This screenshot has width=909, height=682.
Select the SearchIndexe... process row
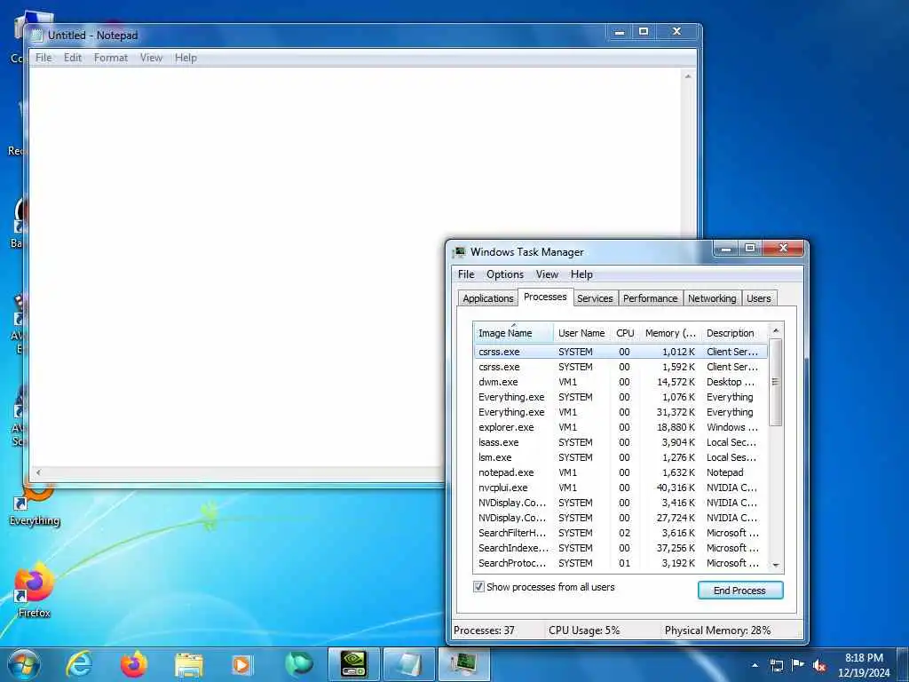(620, 548)
